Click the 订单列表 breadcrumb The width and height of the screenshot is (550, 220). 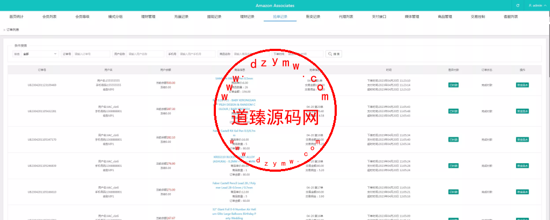coord(13,30)
